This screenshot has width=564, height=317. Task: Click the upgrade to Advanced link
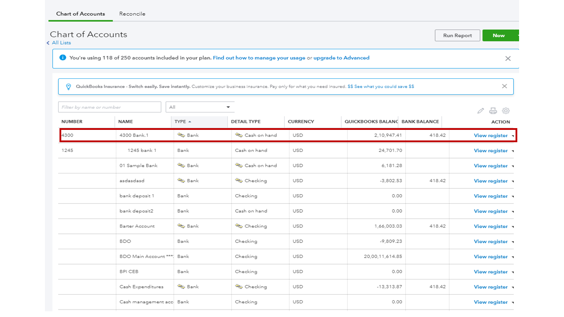341,58
